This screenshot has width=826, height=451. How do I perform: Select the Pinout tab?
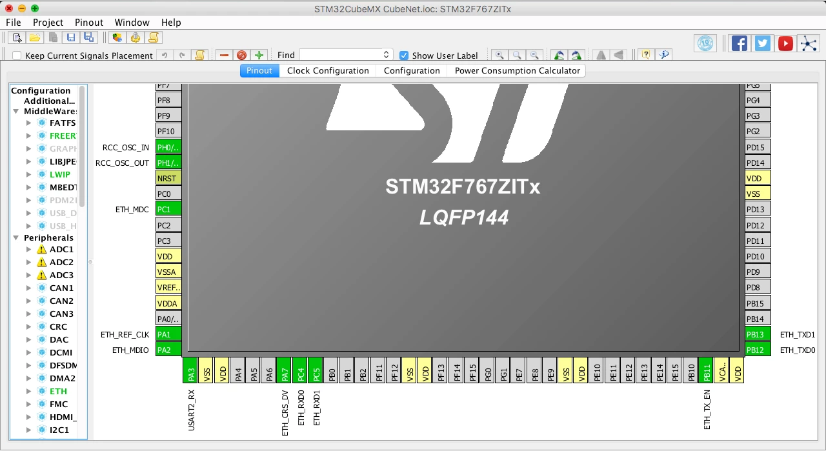(x=259, y=70)
